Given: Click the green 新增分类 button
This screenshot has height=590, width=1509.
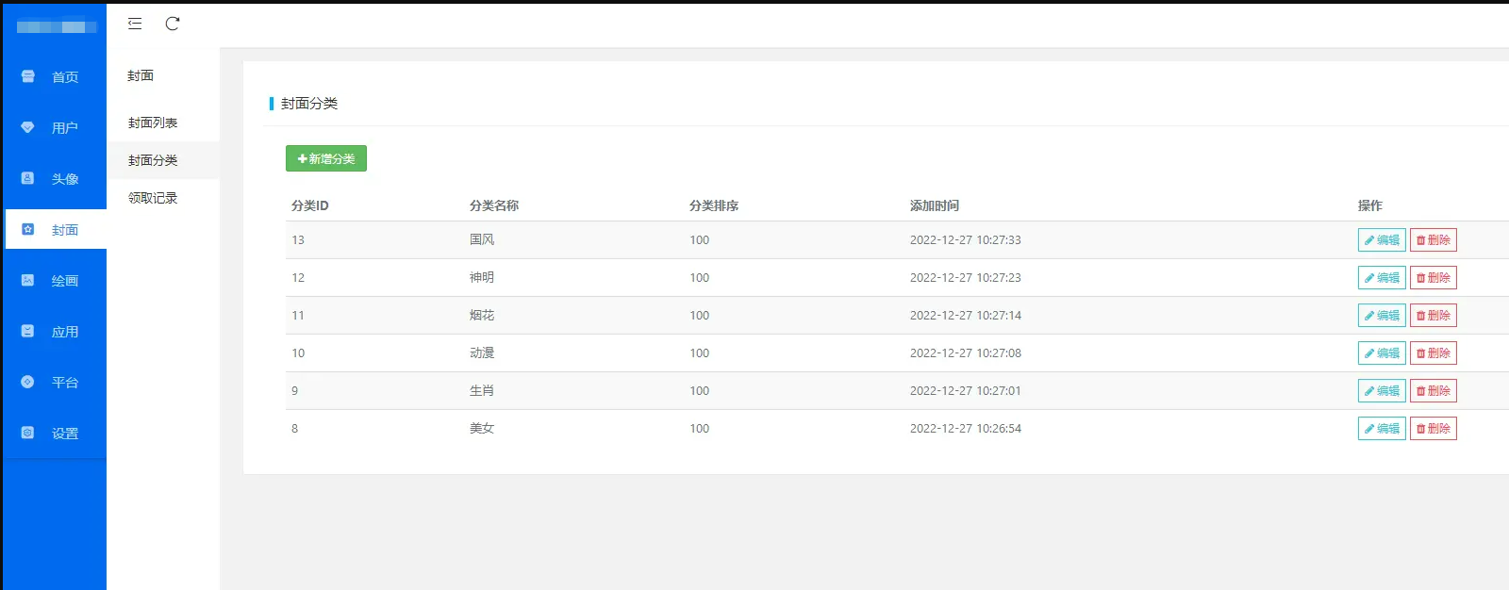Looking at the screenshot, I should point(326,158).
